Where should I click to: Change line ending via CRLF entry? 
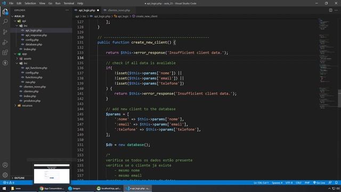298,182
